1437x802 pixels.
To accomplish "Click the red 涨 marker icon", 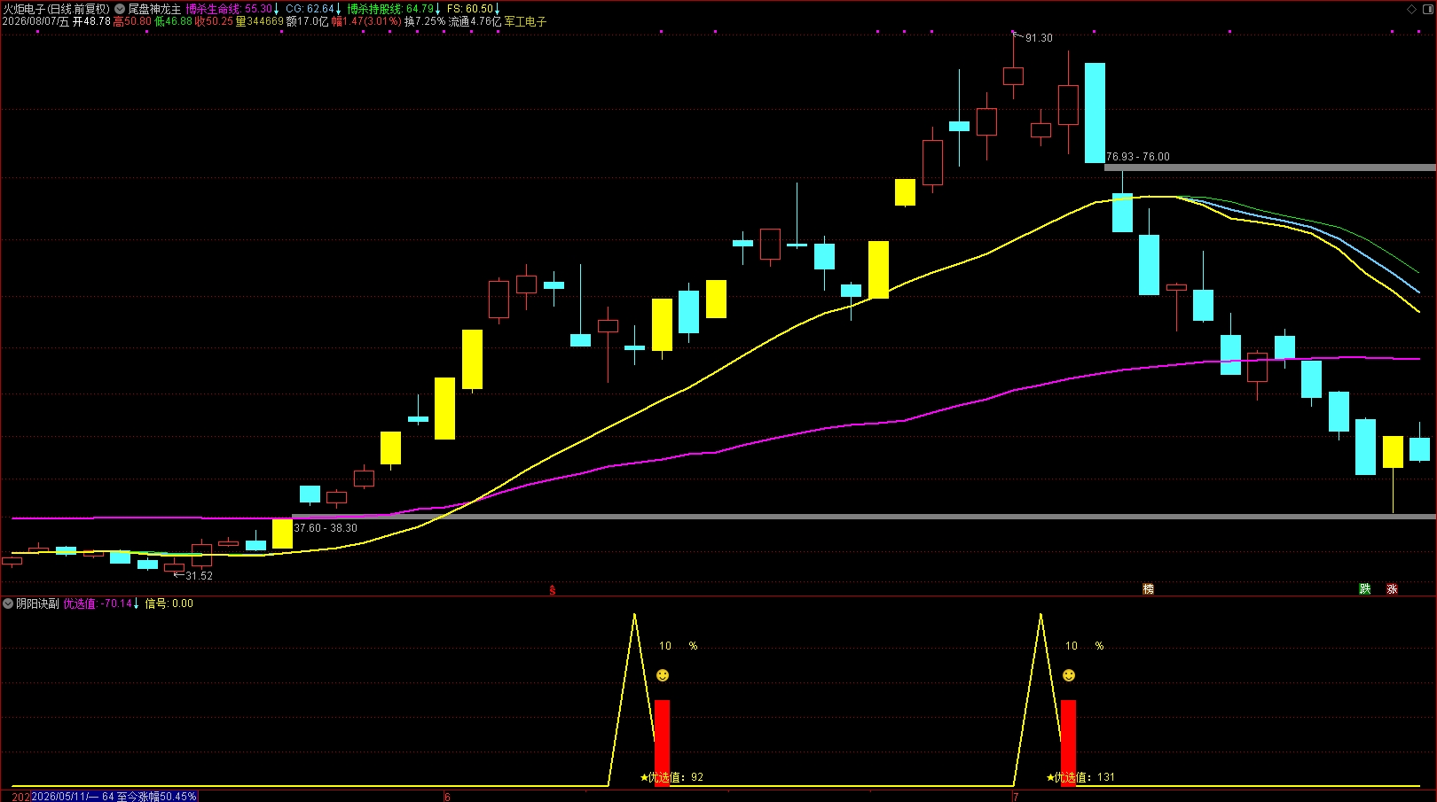I will [x=1392, y=589].
